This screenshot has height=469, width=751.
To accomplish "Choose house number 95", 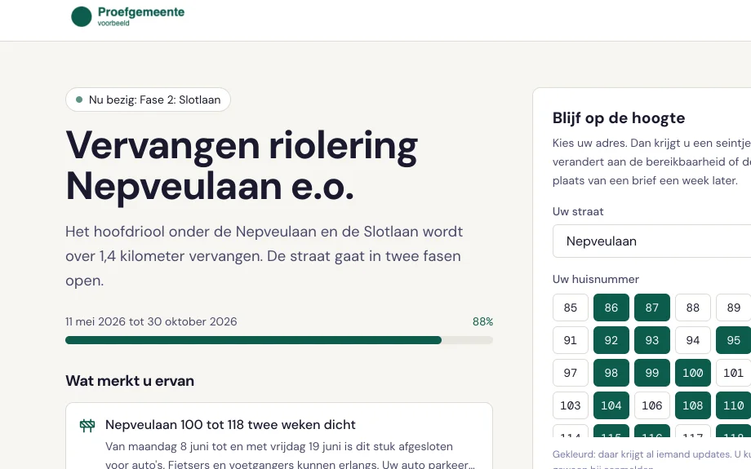I will click(x=734, y=340).
